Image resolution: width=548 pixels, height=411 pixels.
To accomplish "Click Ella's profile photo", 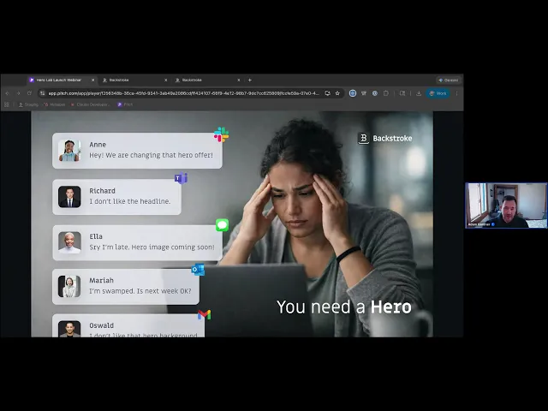I will [x=69, y=242].
